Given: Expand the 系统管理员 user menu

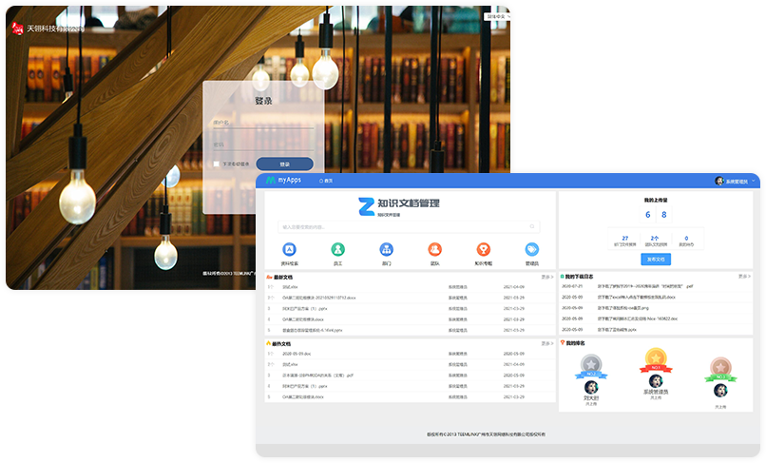Looking at the screenshot, I should click(736, 180).
